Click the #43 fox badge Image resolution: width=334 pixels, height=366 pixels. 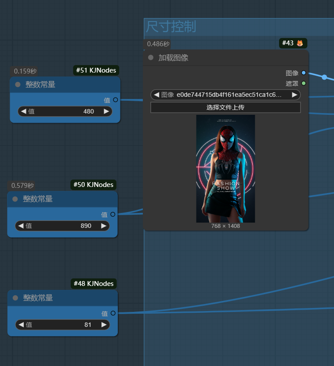(293, 43)
